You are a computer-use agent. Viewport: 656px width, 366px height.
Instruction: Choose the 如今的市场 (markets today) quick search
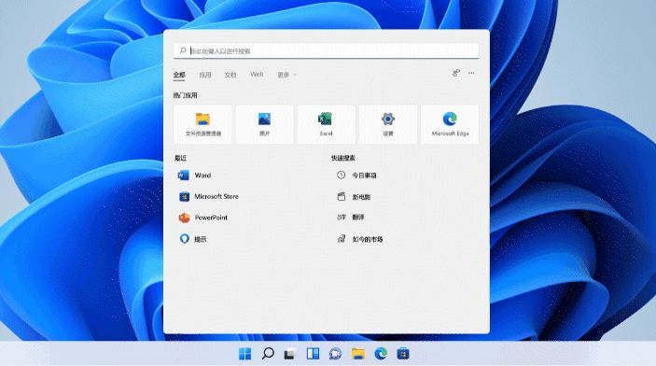(x=360, y=239)
